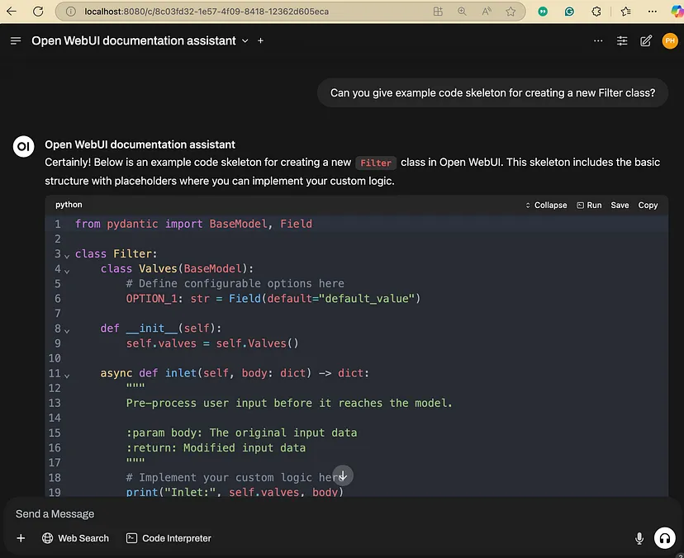
Task: Click the model title Open WebUI documentation assistant
Action: [x=134, y=41]
